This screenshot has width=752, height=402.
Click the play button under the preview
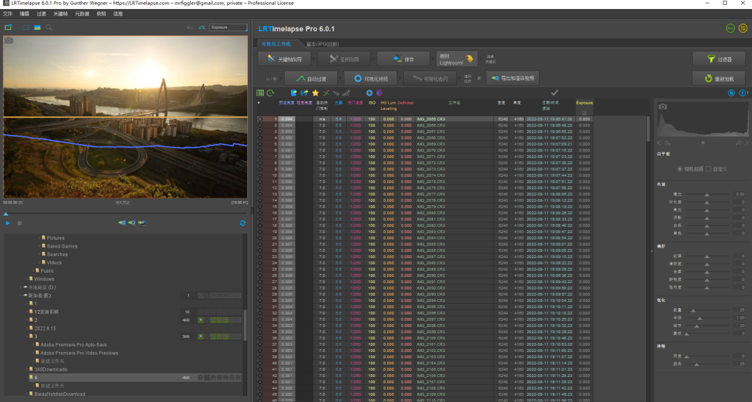8,223
